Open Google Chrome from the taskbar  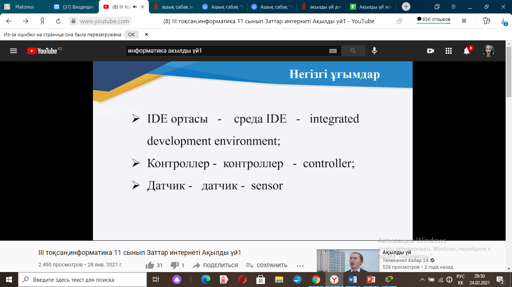coord(316,280)
